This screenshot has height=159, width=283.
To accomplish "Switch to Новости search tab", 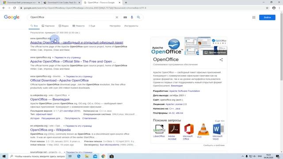I will (79, 26).
